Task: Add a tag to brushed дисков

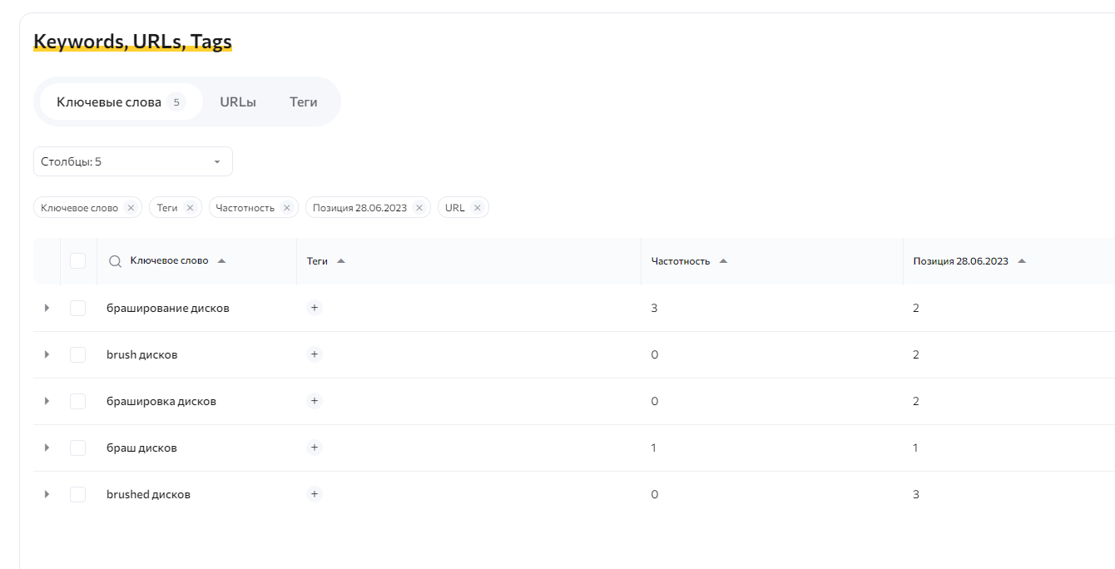Action: [315, 493]
